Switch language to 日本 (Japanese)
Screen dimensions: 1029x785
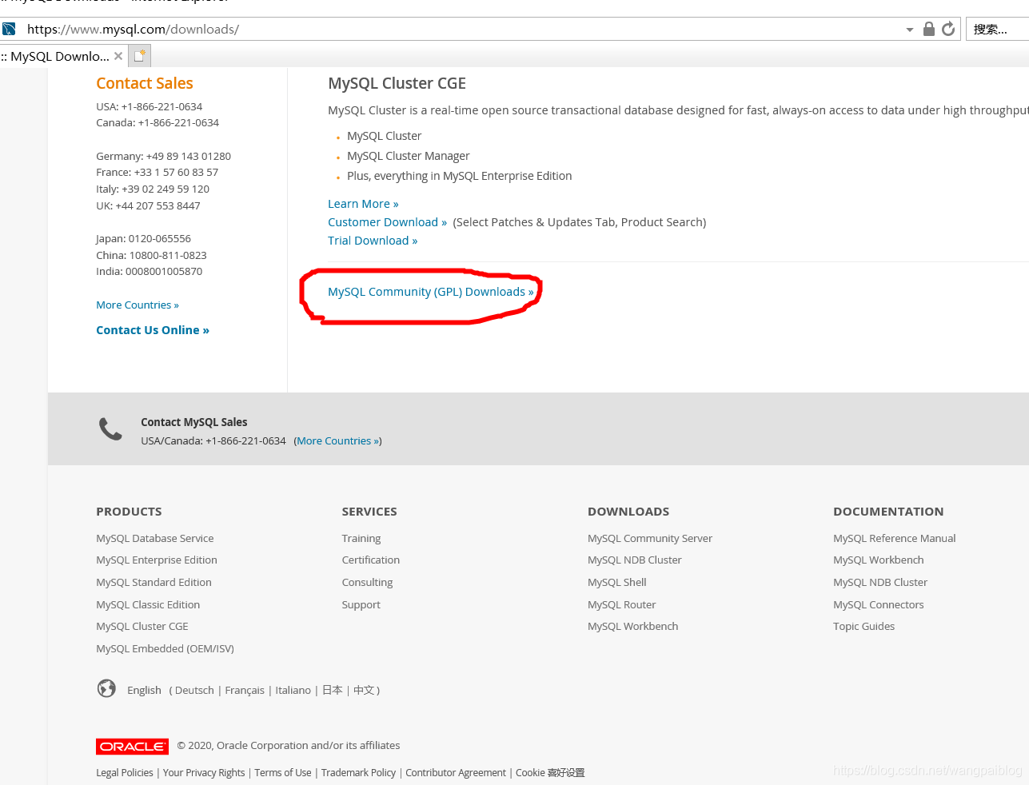[333, 691]
